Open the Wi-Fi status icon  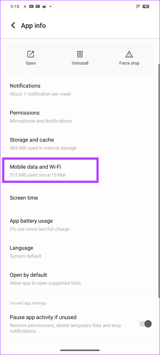(x=138, y=6)
